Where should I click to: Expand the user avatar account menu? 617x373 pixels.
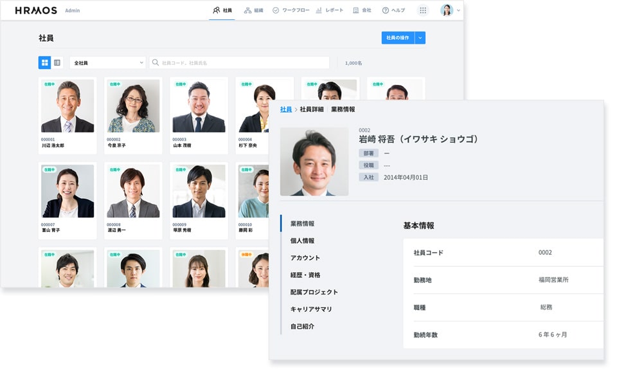click(x=448, y=10)
